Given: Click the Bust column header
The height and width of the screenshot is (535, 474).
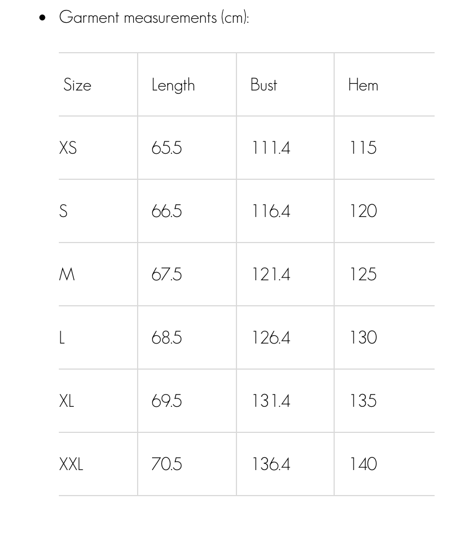Looking at the screenshot, I should [x=264, y=85].
